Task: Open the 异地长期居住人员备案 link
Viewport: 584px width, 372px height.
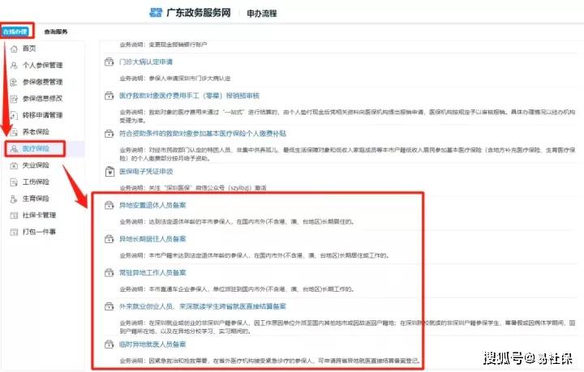Action: click(152, 239)
